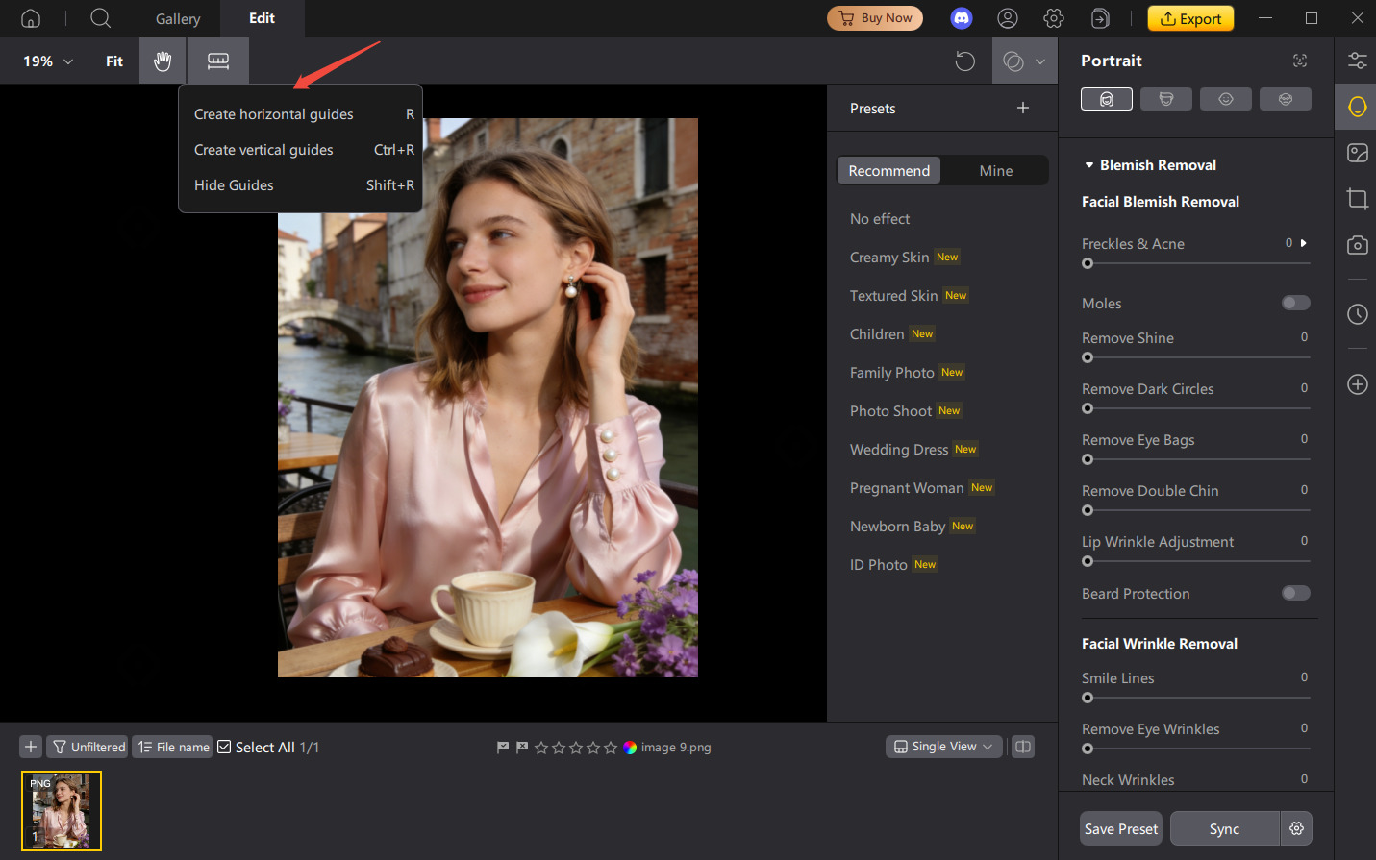1376x860 pixels.
Task: Open the 19% zoom dropdown
Action: 48,61
